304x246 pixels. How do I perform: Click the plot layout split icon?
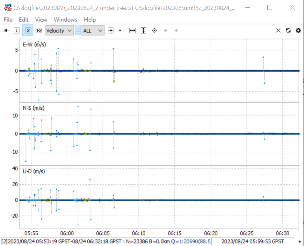pyautogui.click(x=78, y=31)
